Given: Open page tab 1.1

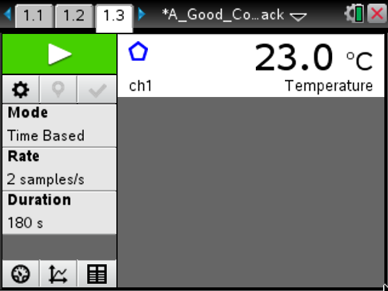Looking at the screenshot, I should coord(34,16).
